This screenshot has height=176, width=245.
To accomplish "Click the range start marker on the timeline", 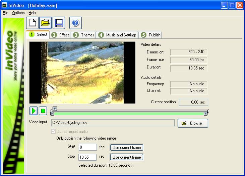I will coord(52,114).
